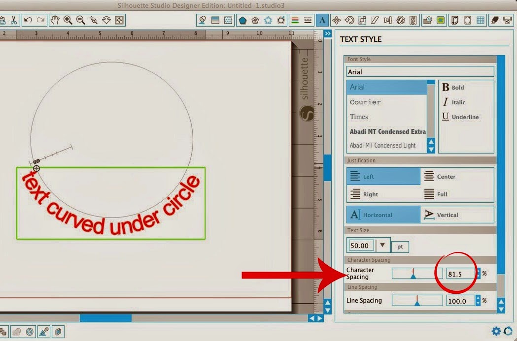
Task: Collapse the panel with the double-arrow chevron
Action: click(x=327, y=34)
